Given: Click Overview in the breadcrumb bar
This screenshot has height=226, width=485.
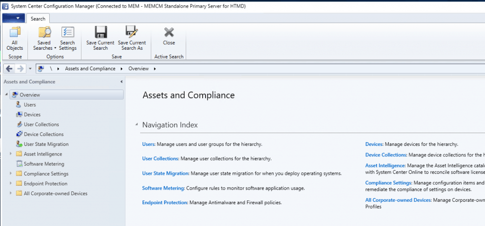Looking at the screenshot, I should pyautogui.click(x=139, y=69).
